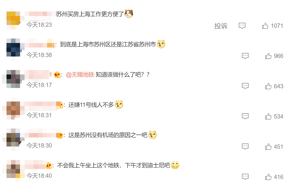Click the crown membership badge beside @无锡地铁 commenter
The image size is (290, 187).
(x=57, y=75)
